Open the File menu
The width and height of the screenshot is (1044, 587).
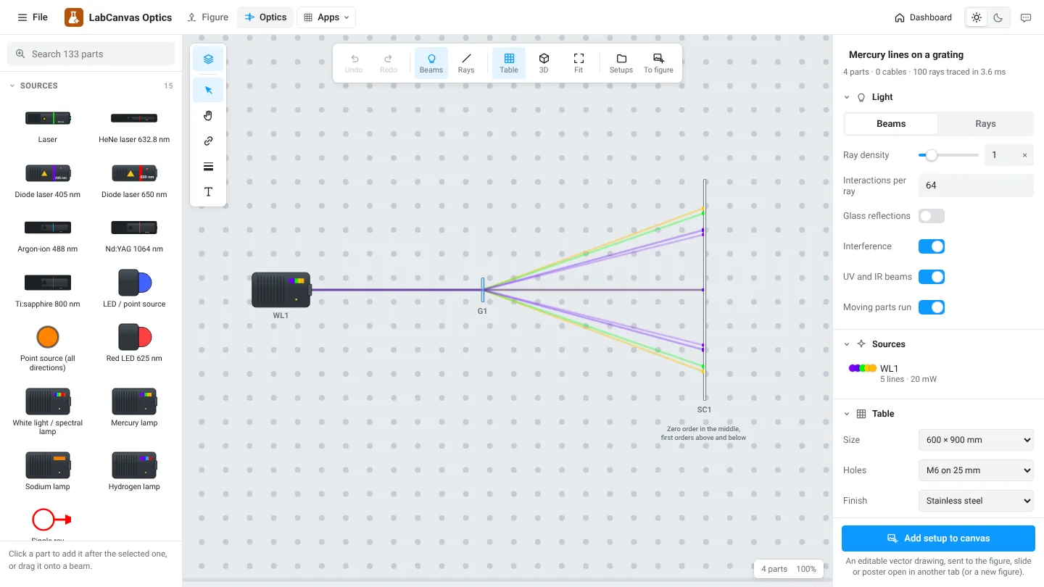pos(33,17)
